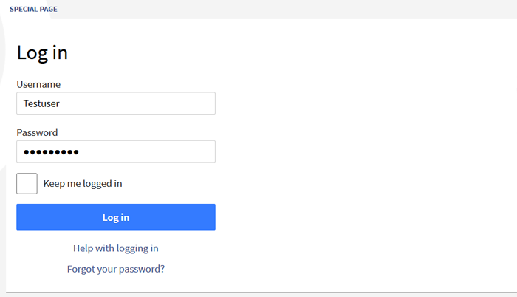The height and width of the screenshot is (297, 517).
Task: Click the blue Log in button
Action: click(x=116, y=216)
